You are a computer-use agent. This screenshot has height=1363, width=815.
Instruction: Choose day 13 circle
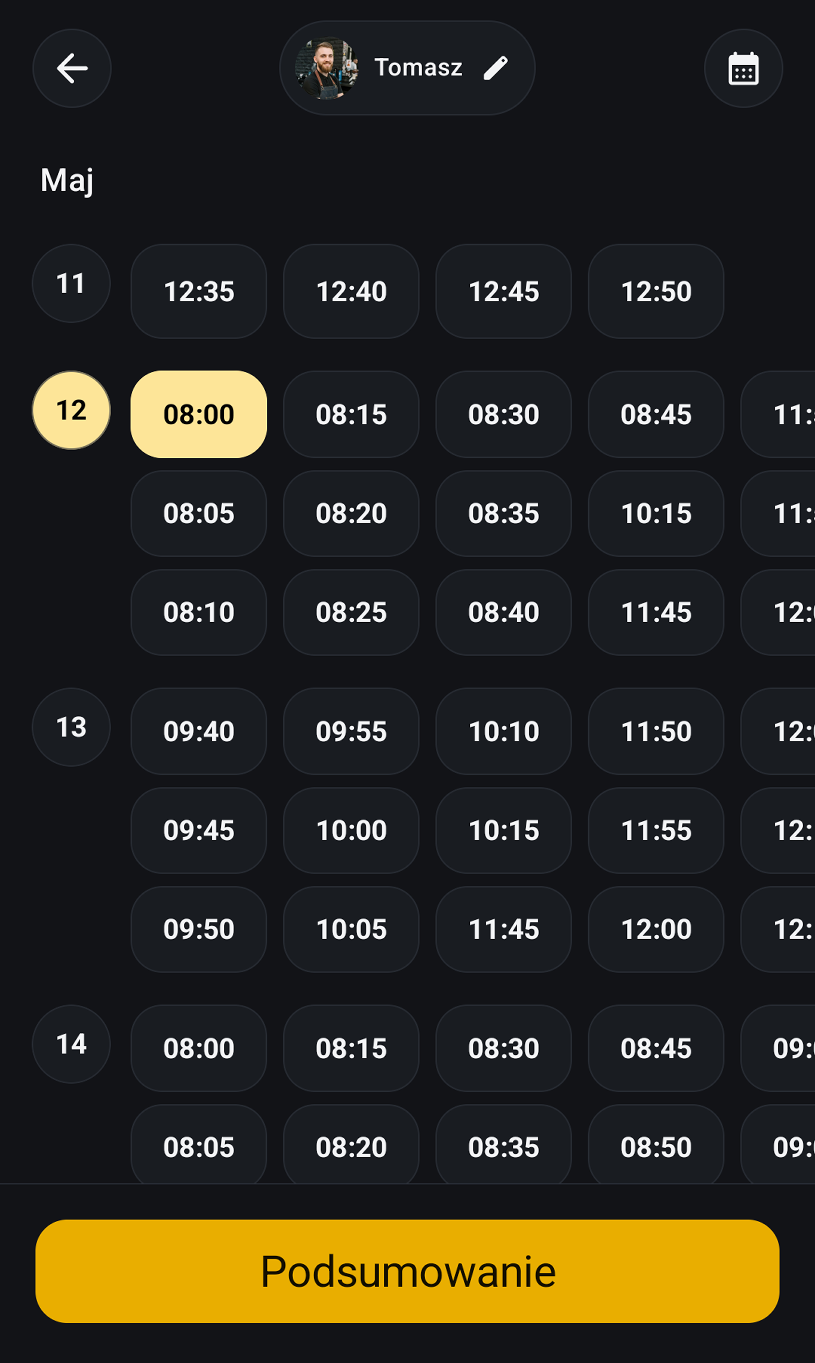point(71,727)
